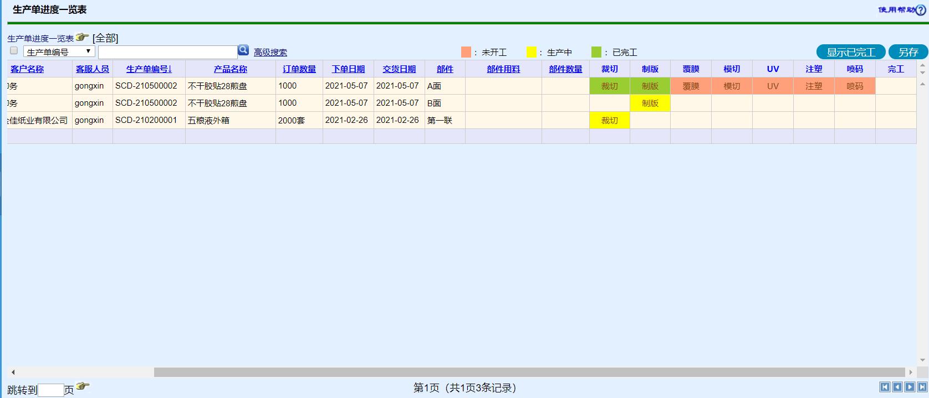929x398 pixels.
Task: Click the green 制版 status cell in A面 row
Action: coord(650,86)
